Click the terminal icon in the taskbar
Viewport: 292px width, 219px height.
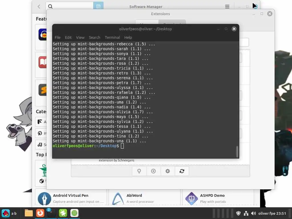51,213
